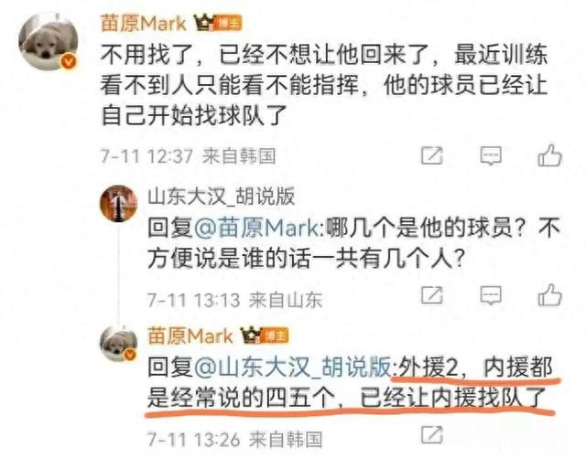The height and width of the screenshot is (458, 586).
Task: Open the puppy avatar of the top comment
Action: [49, 41]
